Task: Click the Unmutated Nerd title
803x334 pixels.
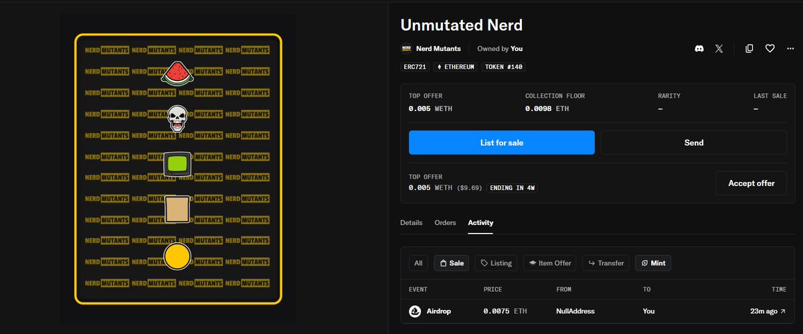Action: 461,25
